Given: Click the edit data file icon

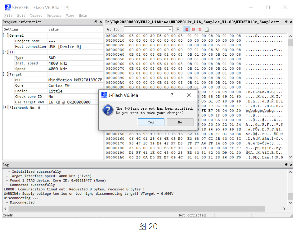Looking at the screenshot, I should coord(207,30).
